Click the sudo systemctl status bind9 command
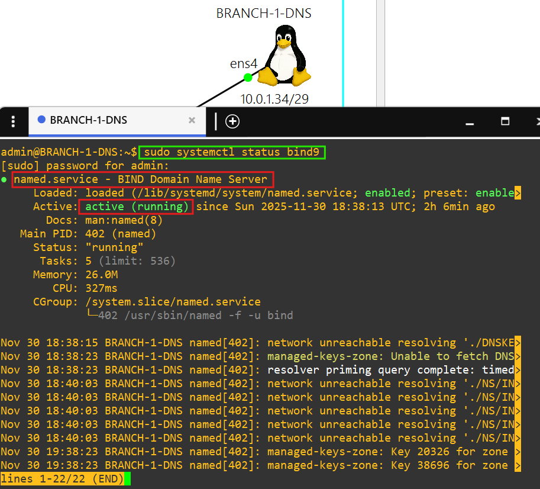540x489 pixels. coord(232,152)
